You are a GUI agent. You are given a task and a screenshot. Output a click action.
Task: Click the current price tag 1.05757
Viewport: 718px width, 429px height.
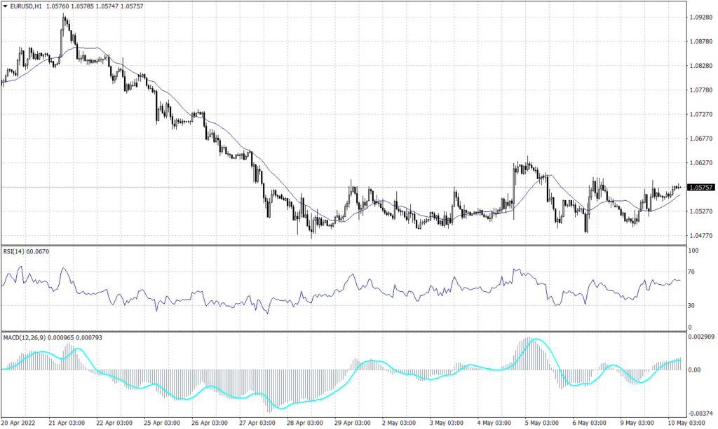tap(701, 187)
